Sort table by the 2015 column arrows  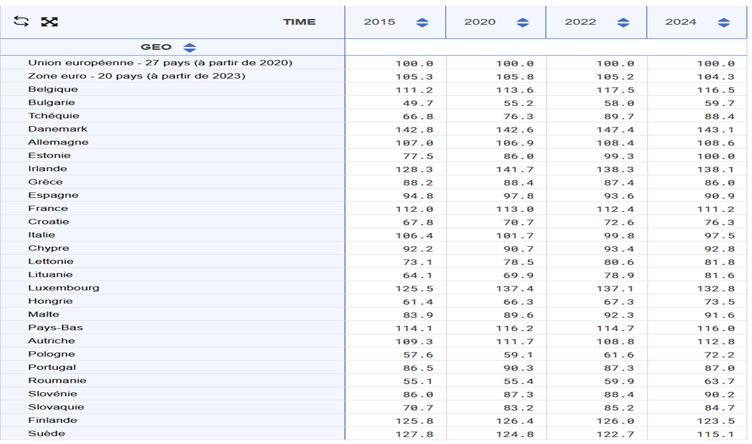click(422, 22)
